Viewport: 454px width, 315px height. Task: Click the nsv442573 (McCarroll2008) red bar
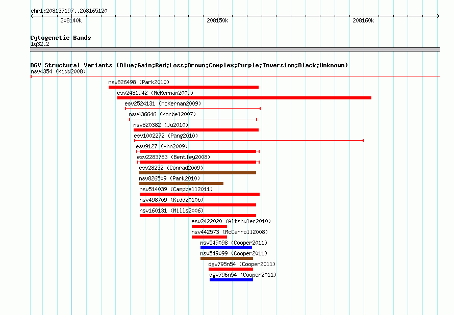click(x=209, y=237)
